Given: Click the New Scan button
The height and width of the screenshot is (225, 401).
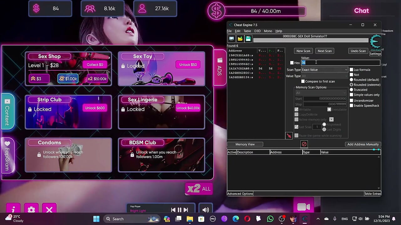Looking at the screenshot, I should (303, 51).
